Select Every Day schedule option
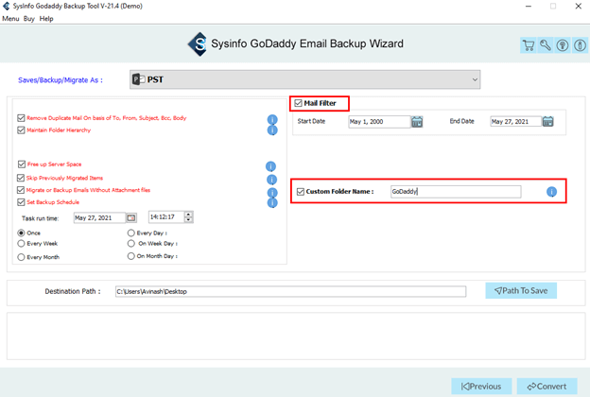The height and width of the screenshot is (397, 590). (130, 233)
